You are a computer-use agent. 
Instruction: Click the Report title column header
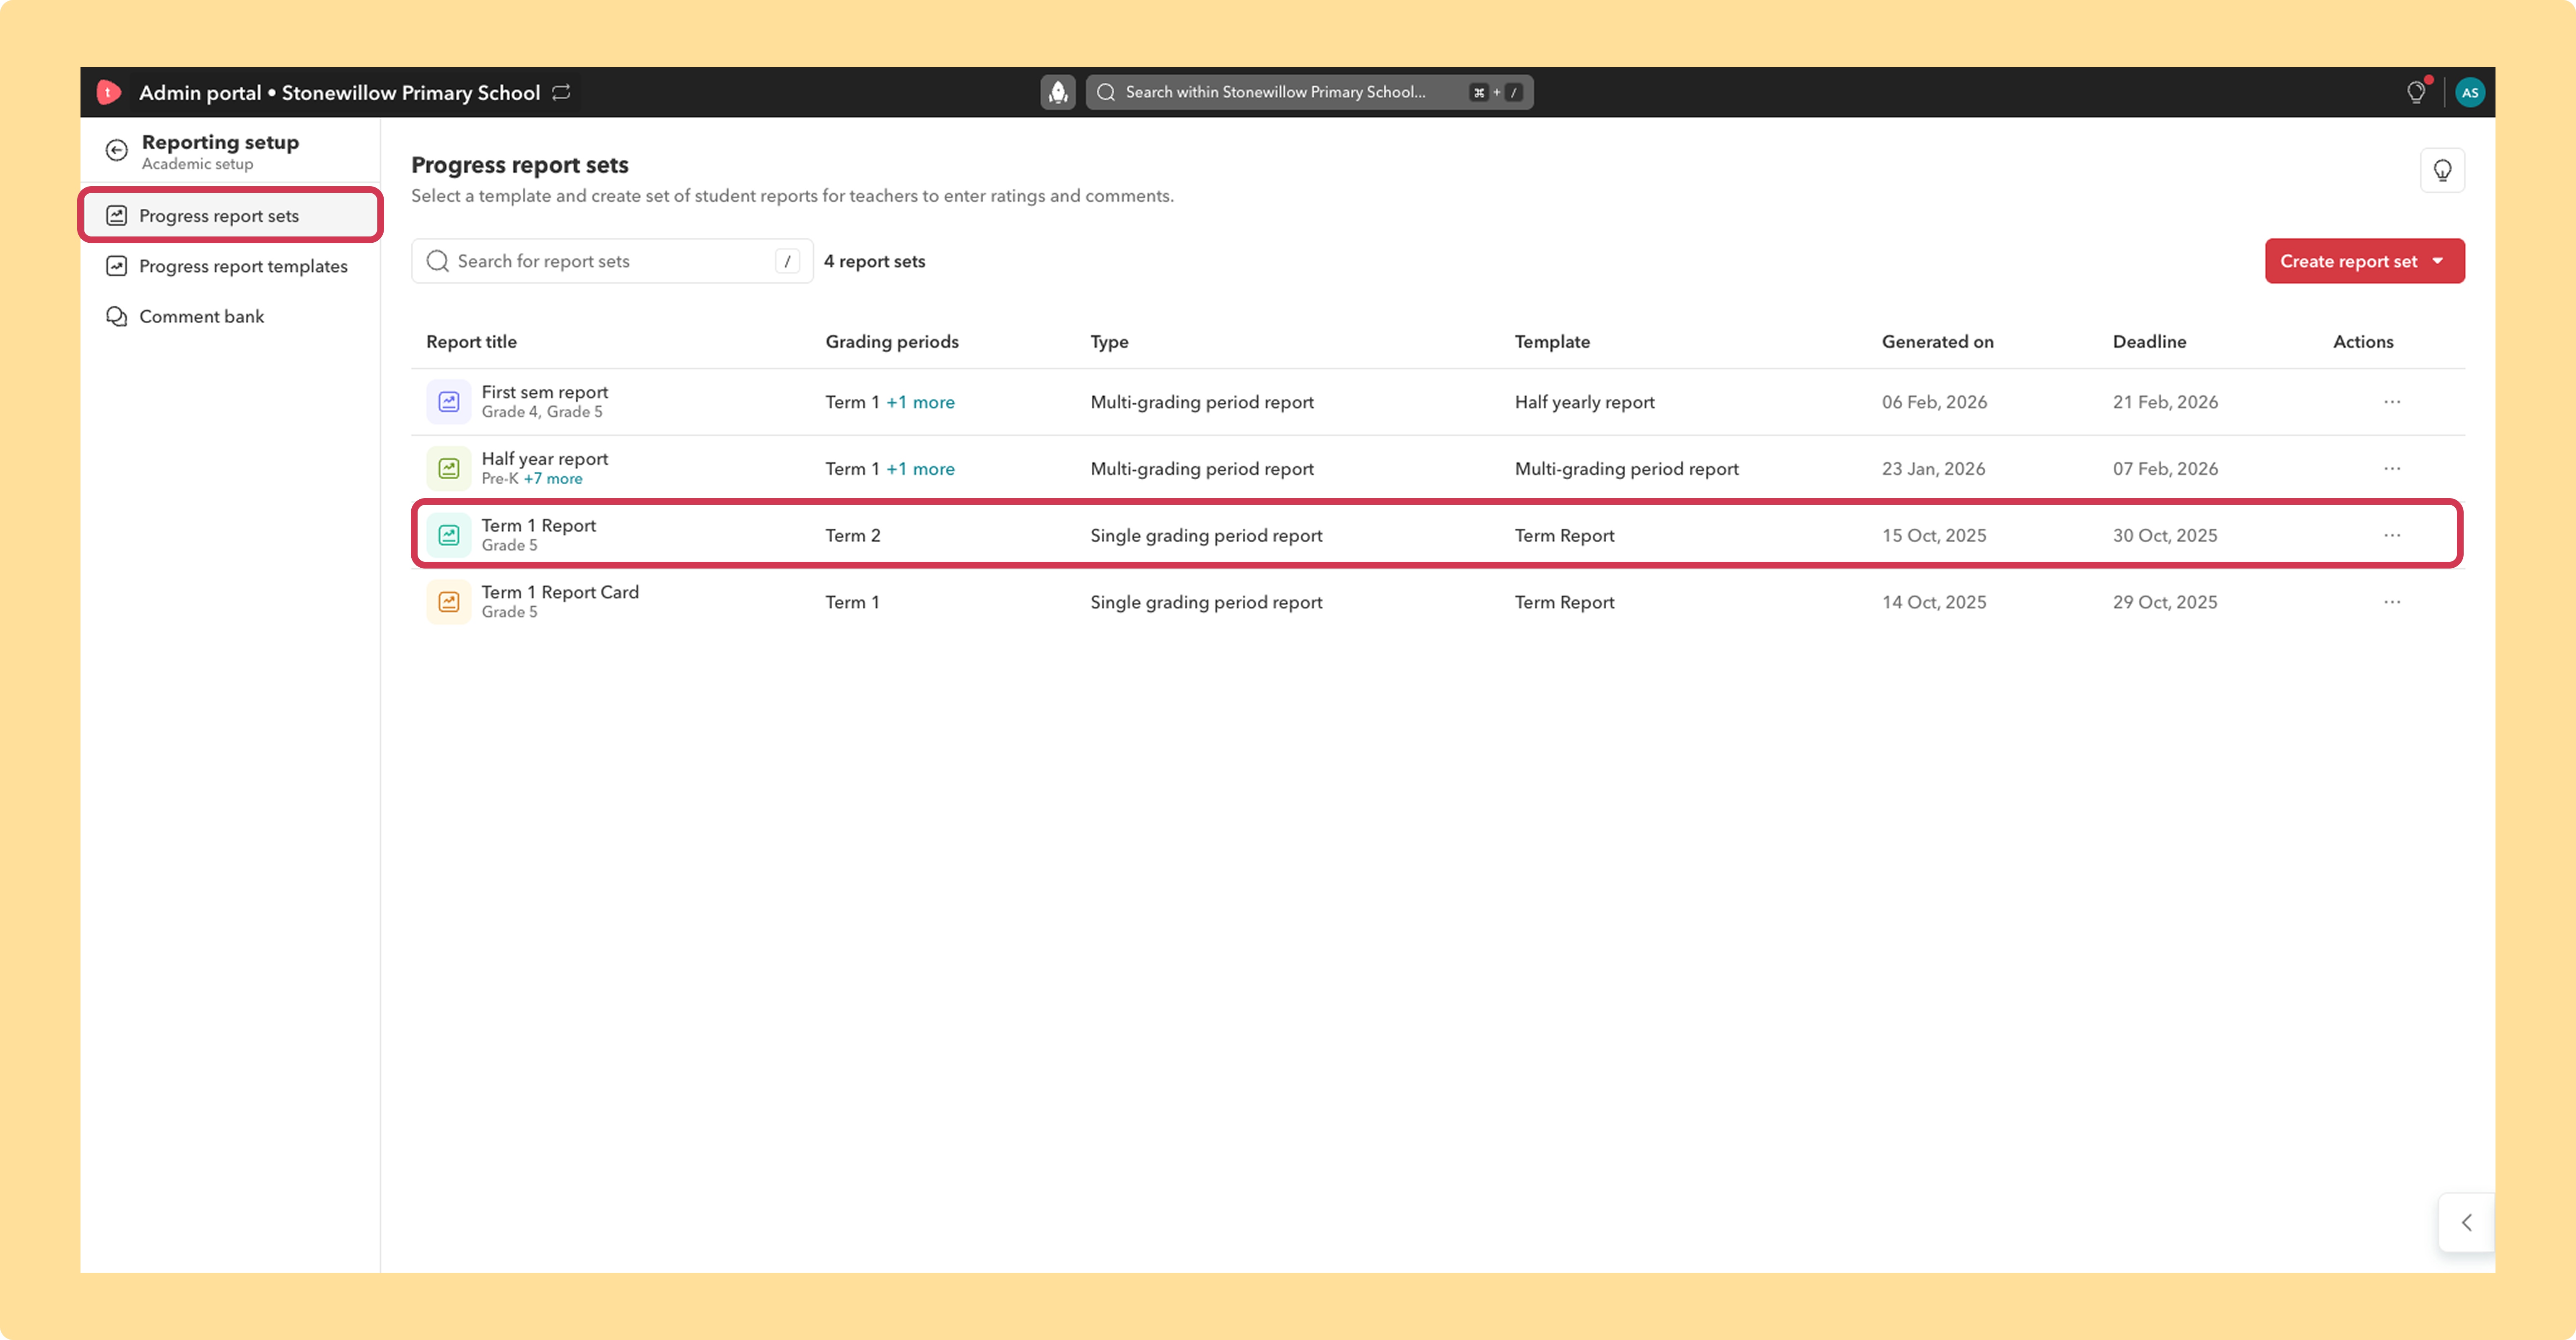(x=471, y=342)
